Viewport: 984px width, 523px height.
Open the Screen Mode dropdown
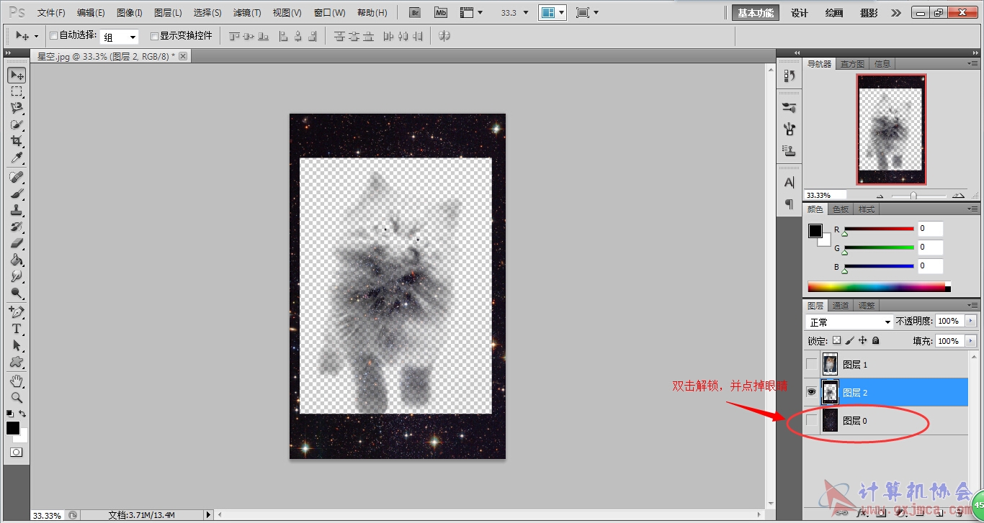588,13
